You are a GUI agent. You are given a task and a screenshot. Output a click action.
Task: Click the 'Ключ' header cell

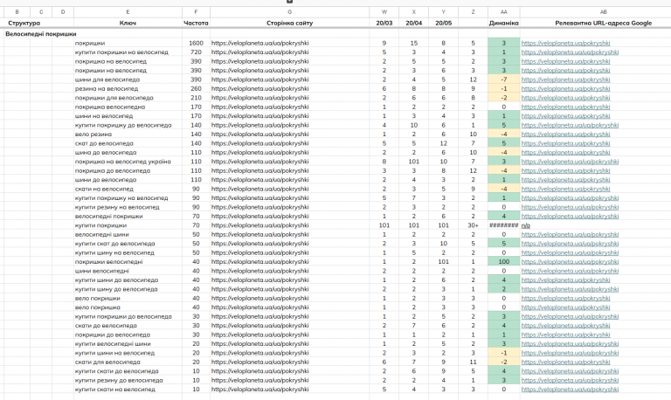pos(128,23)
